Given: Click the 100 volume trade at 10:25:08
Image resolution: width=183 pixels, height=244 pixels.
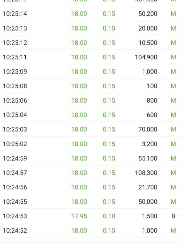Looking at the screenshot, I should pyautogui.click(x=152, y=86).
